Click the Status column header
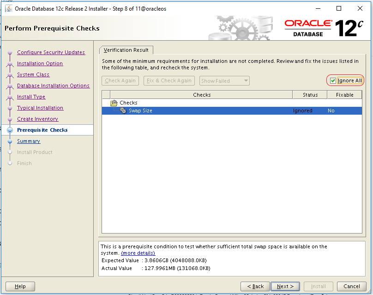The height and width of the screenshot is (295, 373). (310, 95)
